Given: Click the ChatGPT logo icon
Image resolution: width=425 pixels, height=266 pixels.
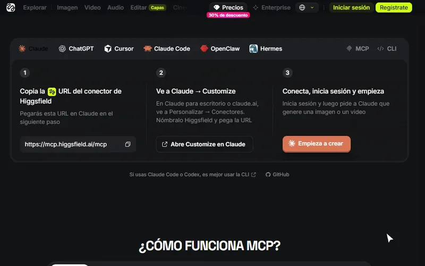Looking at the screenshot, I should [62, 48].
